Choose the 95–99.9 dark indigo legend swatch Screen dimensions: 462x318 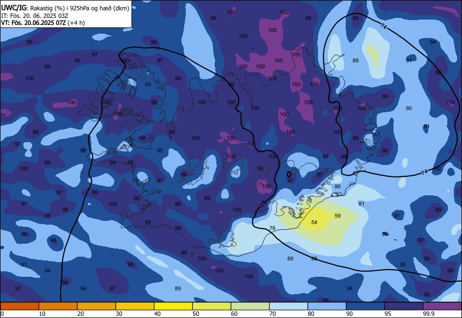coord(404,306)
